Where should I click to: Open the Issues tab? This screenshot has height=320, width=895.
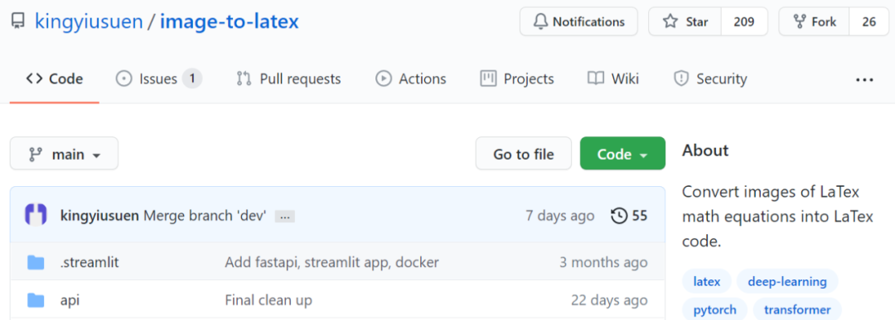(x=158, y=79)
